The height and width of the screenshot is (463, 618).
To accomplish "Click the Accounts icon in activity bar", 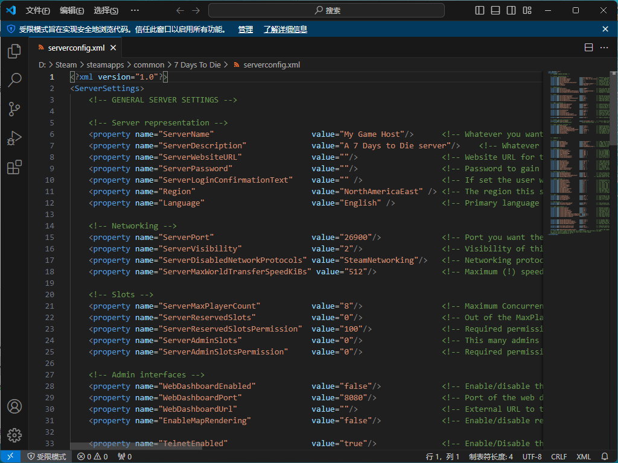I will [x=14, y=406].
